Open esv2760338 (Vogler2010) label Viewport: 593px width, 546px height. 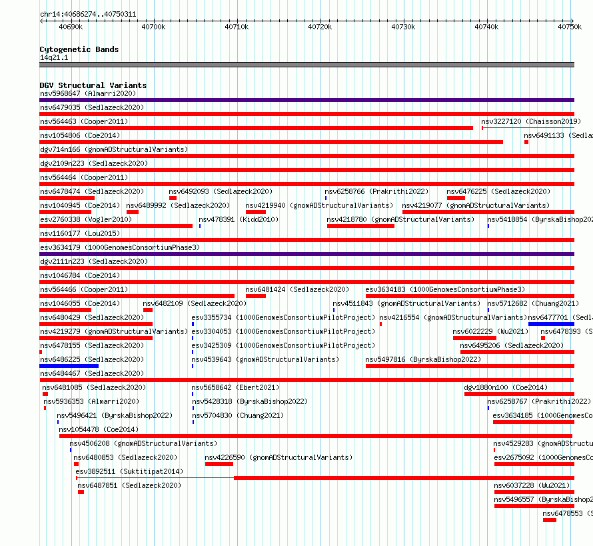coord(86,219)
